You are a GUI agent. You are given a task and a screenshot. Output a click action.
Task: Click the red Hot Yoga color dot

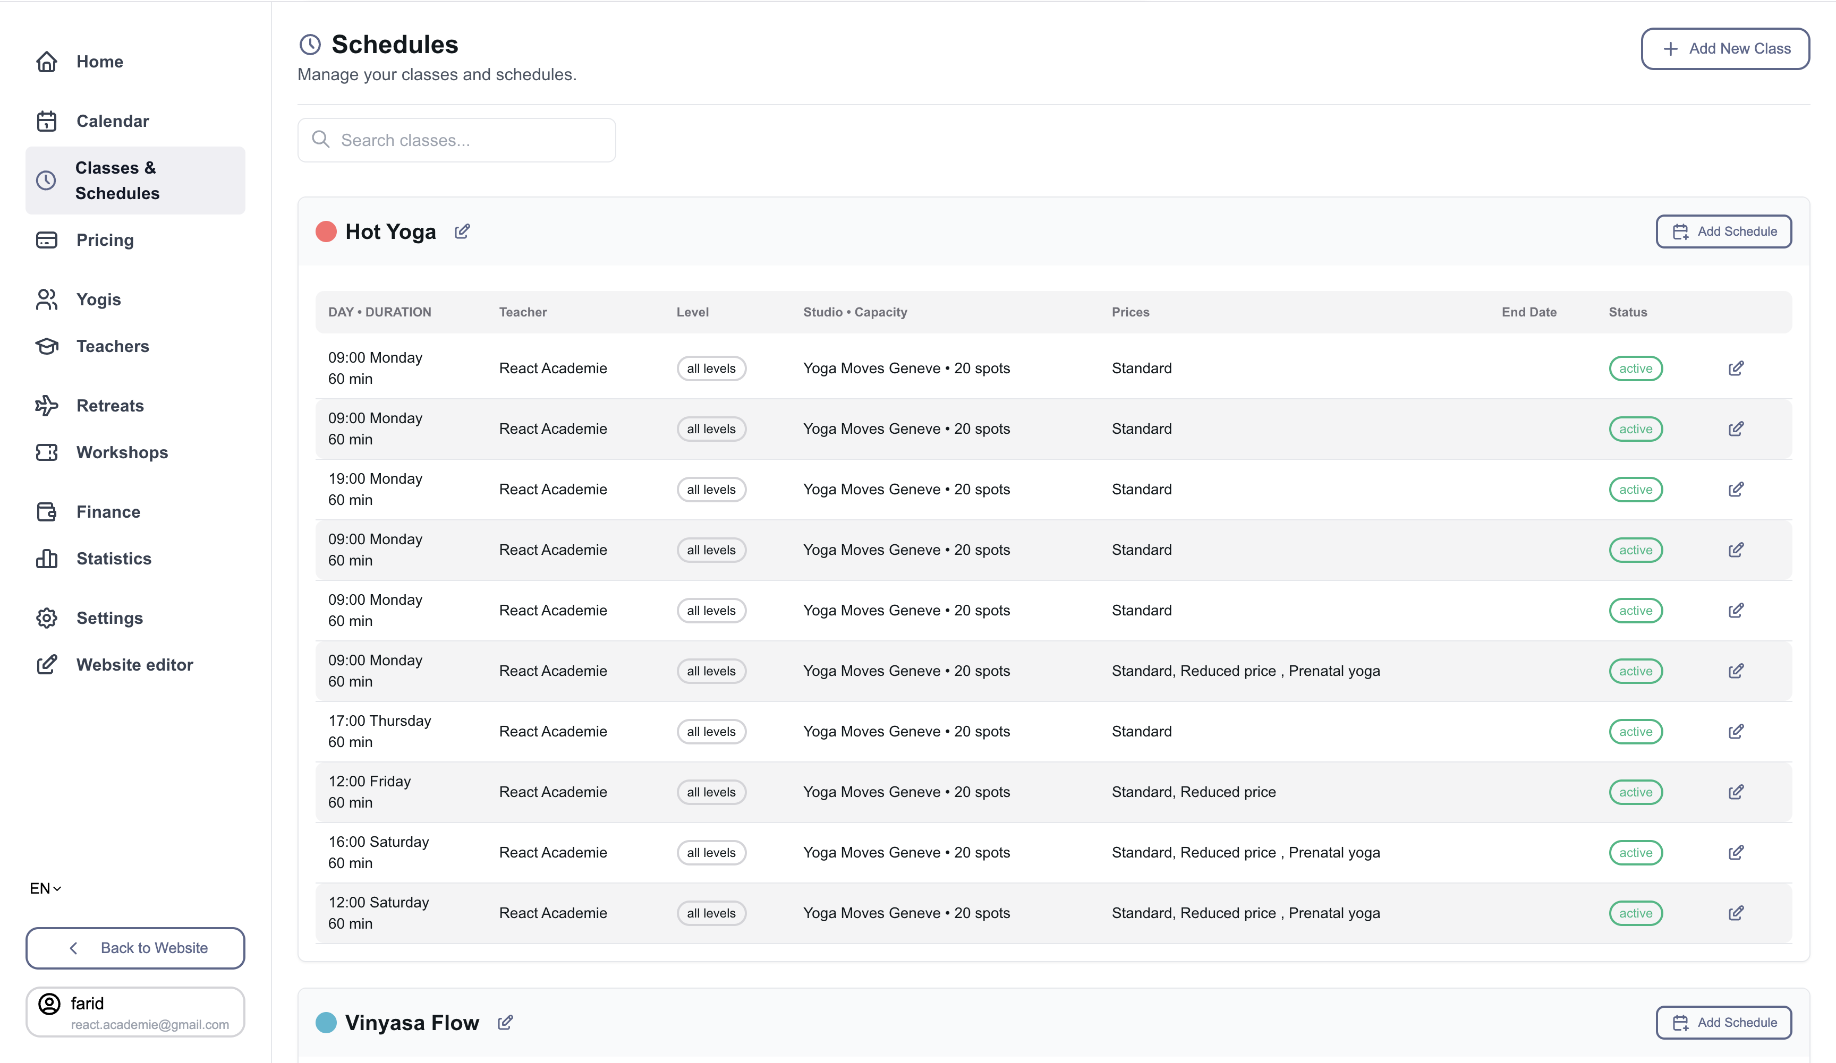pyautogui.click(x=326, y=232)
